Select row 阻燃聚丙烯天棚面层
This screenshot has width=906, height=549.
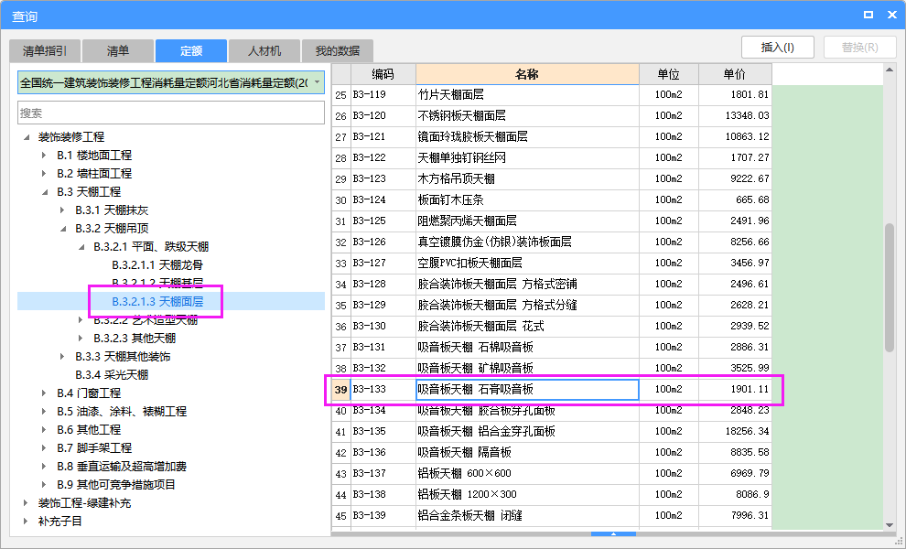pos(552,221)
